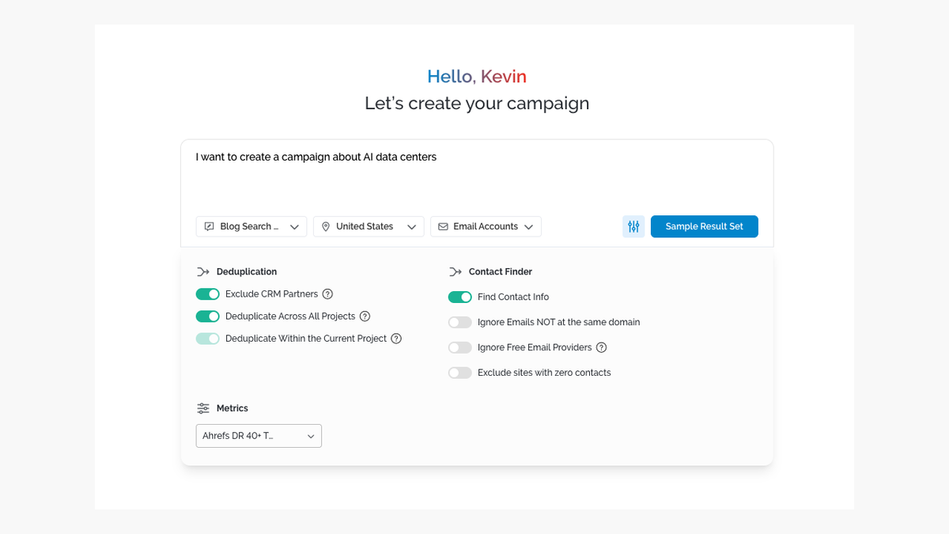Click the 'Exclude sites with zero contacts' label
Screen dimensions: 949x534
(544, 373)
